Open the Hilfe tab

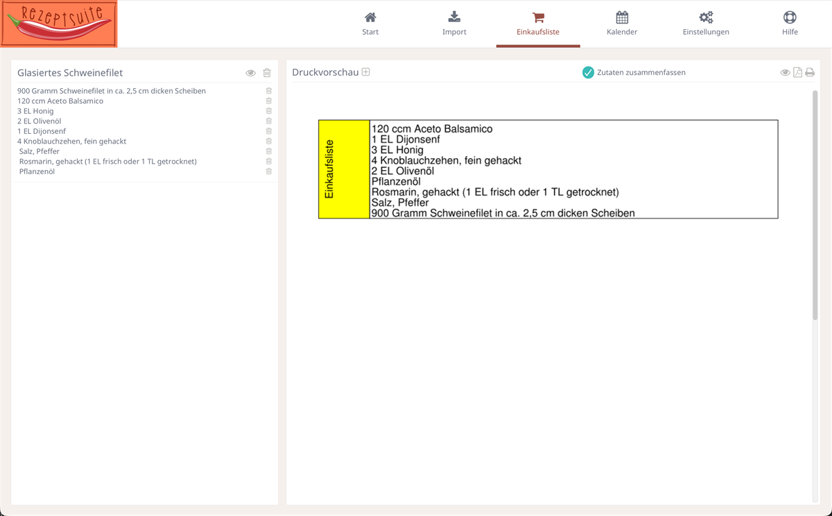click(x=790, y=24)
